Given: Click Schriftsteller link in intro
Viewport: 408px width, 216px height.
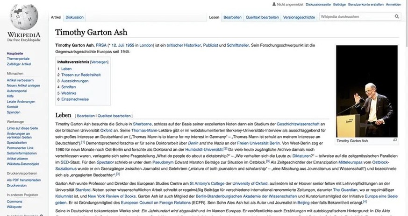Looking at the screenshot, I should point(238,45).
